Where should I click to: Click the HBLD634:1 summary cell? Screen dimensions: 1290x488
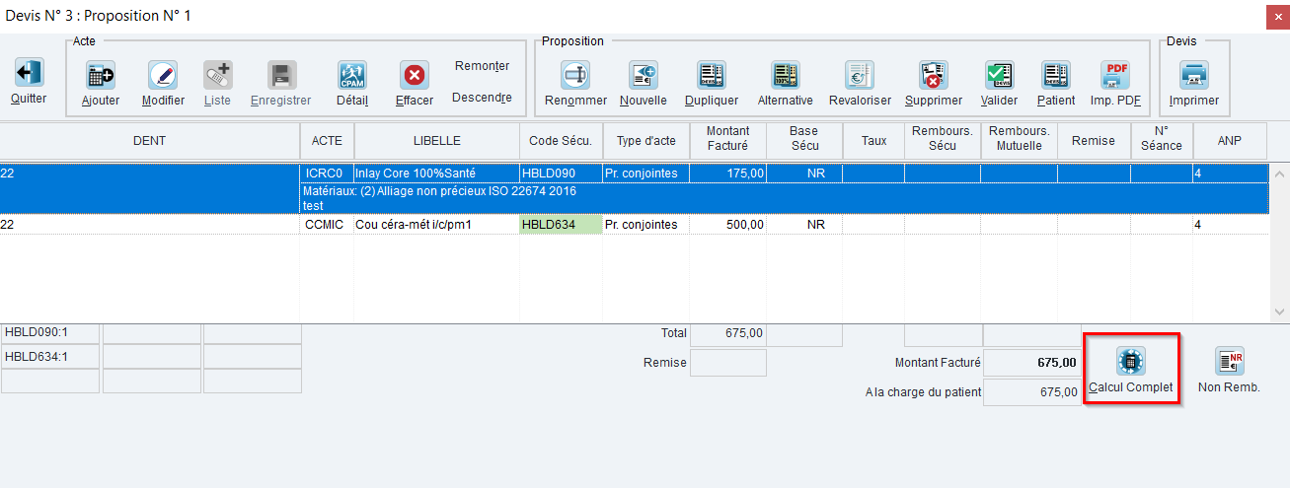49,356
